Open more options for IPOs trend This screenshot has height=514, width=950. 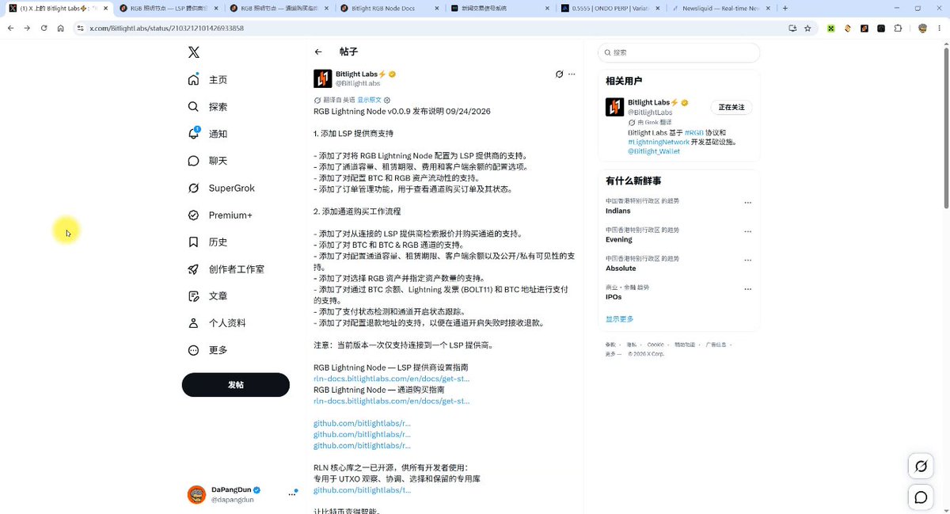coord(747,287)
